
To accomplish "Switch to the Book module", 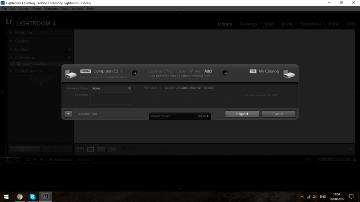I will (287, 24).
